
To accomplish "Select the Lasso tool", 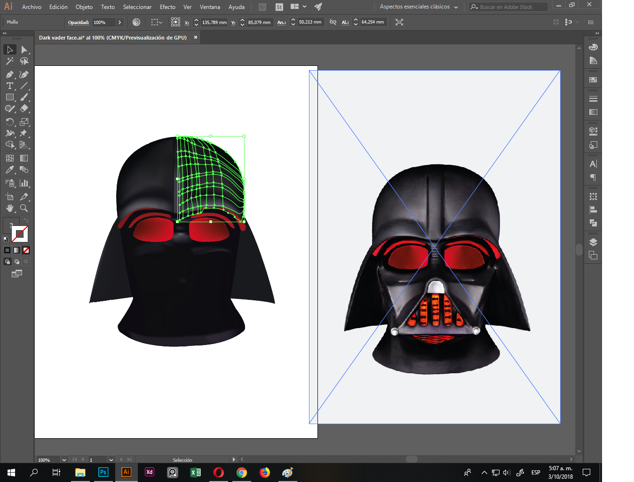I will (x=24, y=61).
